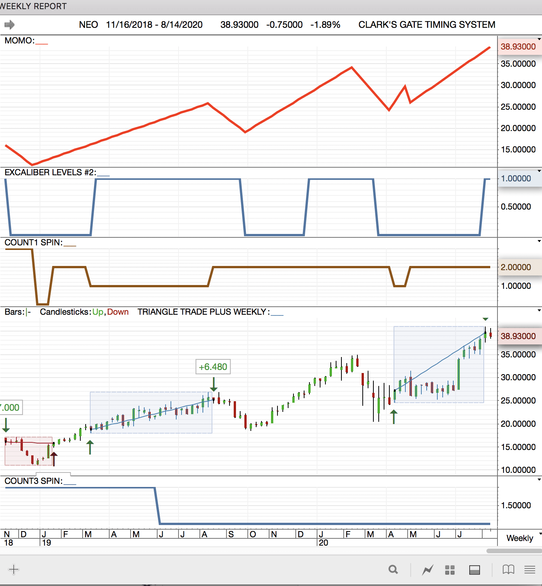Click the 19 year marker on time axis
This screenshot has width=542, height=586.
pos(46,543)
